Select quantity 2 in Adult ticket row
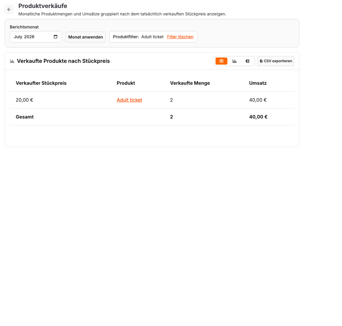The height and width of the screenshot is (326, 342). [171, 100]
